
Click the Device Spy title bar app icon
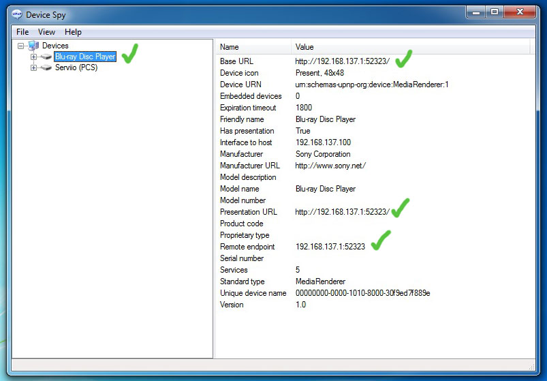[x=18, y=14]
